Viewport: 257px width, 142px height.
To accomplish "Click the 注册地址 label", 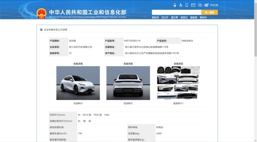I will pyautogui.click(x=110, y=47).
